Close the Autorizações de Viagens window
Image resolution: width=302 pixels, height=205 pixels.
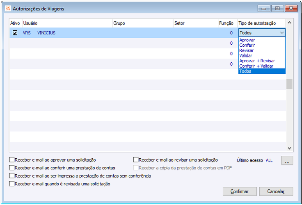tap(291, 9)
